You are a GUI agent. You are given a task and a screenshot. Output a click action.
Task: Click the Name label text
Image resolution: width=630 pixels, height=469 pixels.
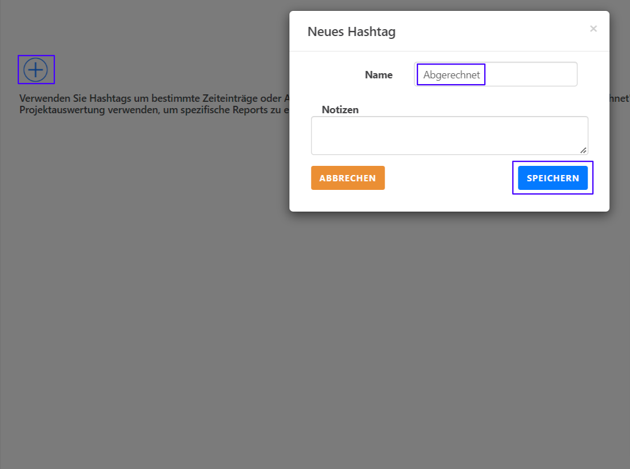(x=378, y=75)
